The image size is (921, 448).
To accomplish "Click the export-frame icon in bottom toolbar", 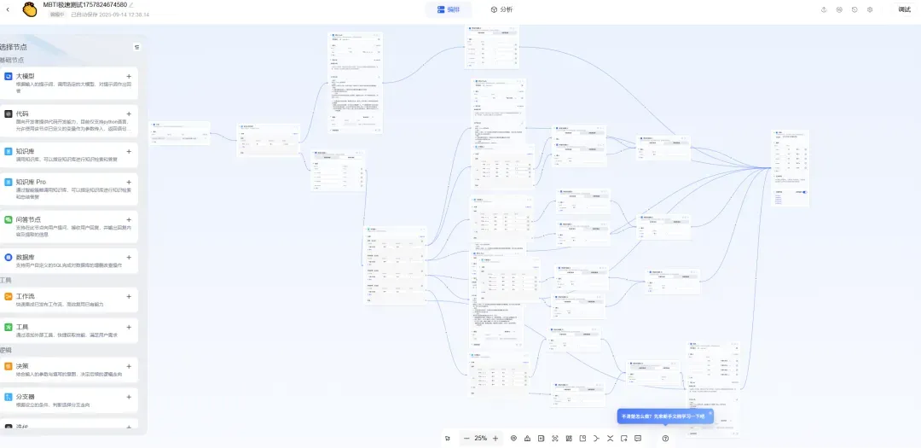I will tap(623, 439).
